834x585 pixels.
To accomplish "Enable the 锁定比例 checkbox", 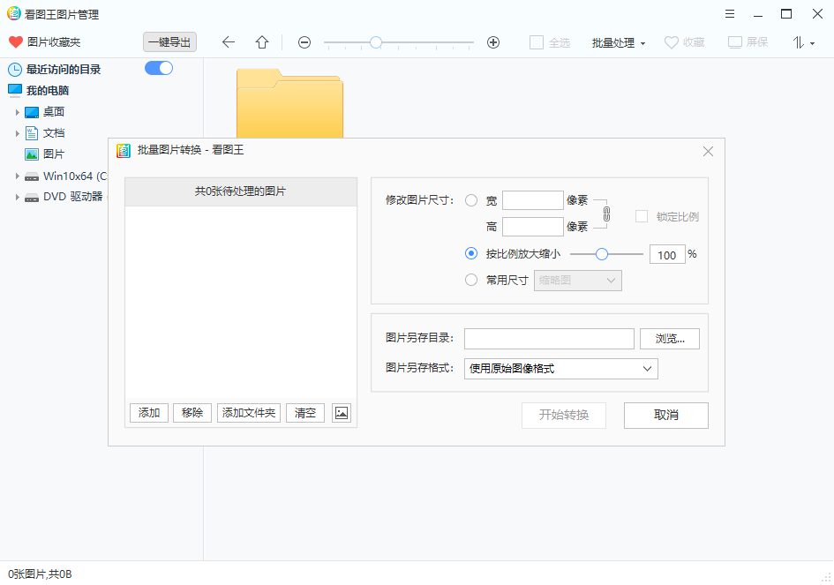I will 640,216.
